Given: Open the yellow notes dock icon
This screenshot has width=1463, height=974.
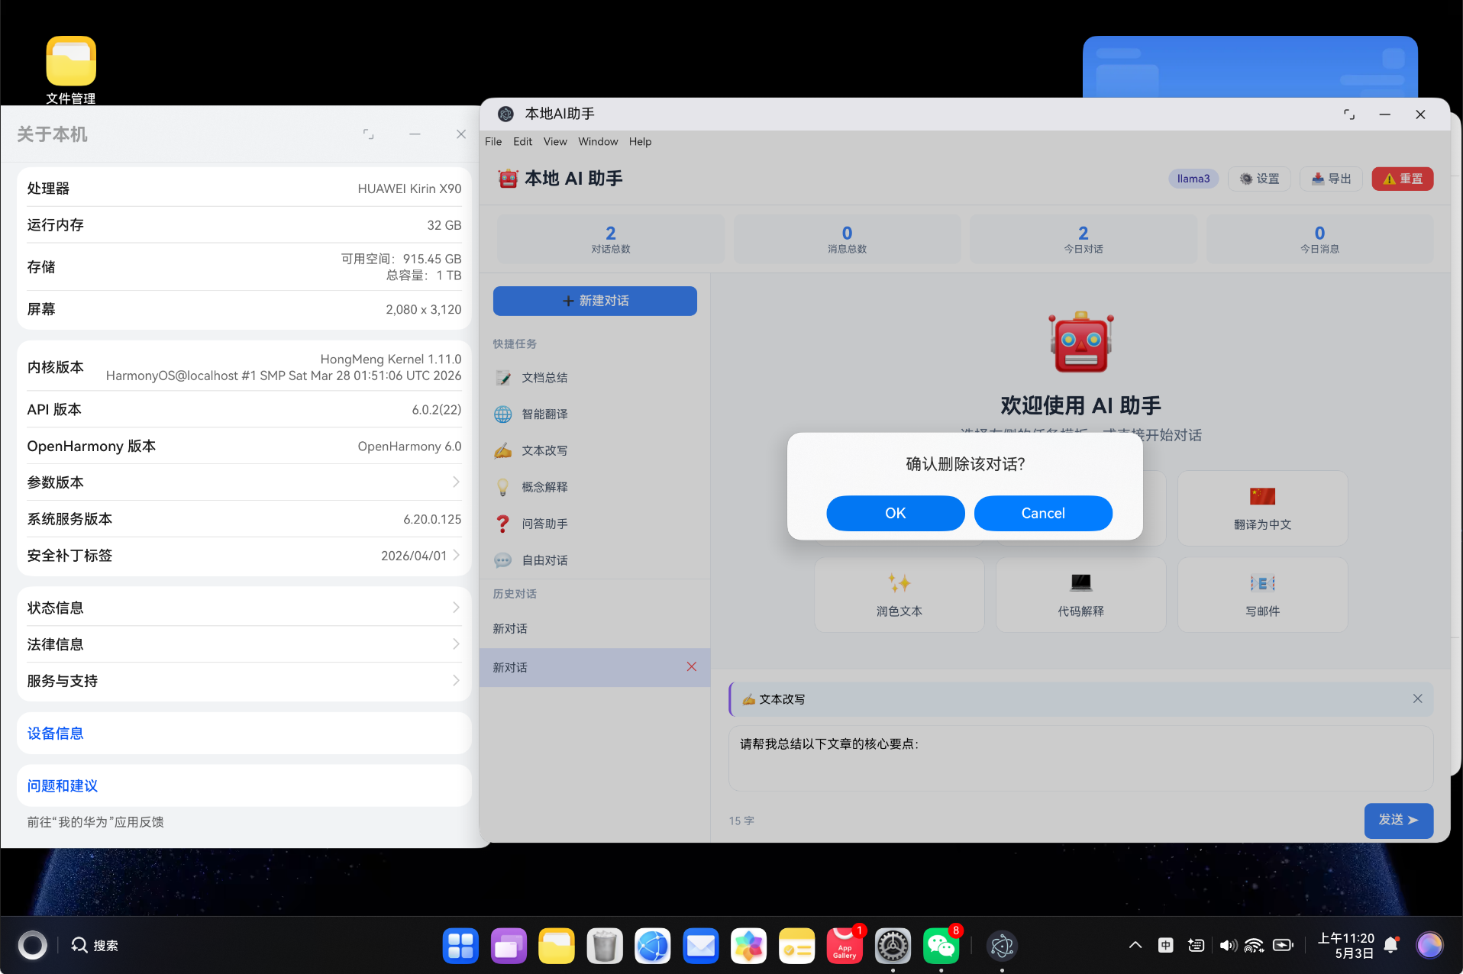Looking at the screenshot, I should point(797,947).
